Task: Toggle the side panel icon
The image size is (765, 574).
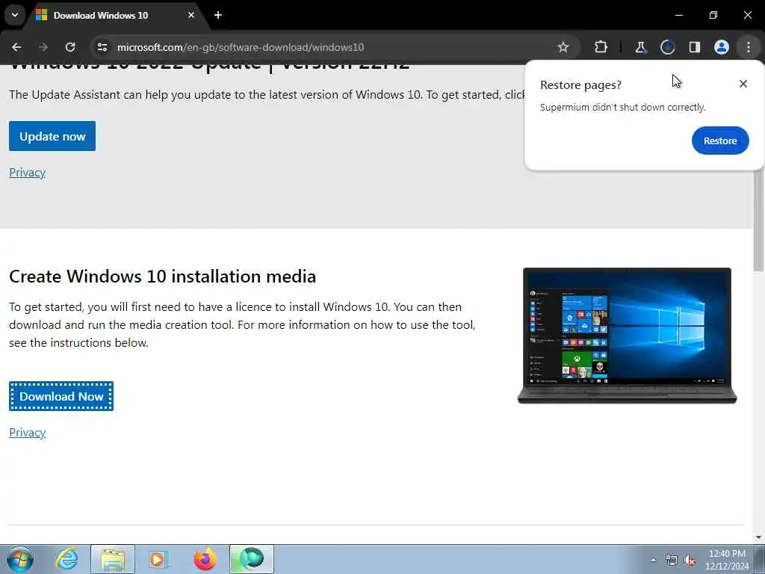Action: point(694,47)
